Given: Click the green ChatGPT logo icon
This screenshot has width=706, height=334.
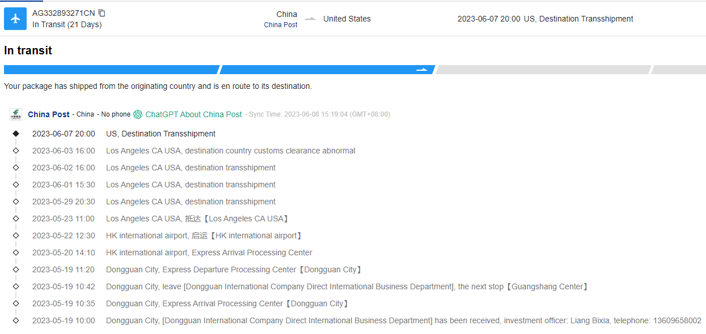Looking at the screenshot, I should (x=138, y=114).
